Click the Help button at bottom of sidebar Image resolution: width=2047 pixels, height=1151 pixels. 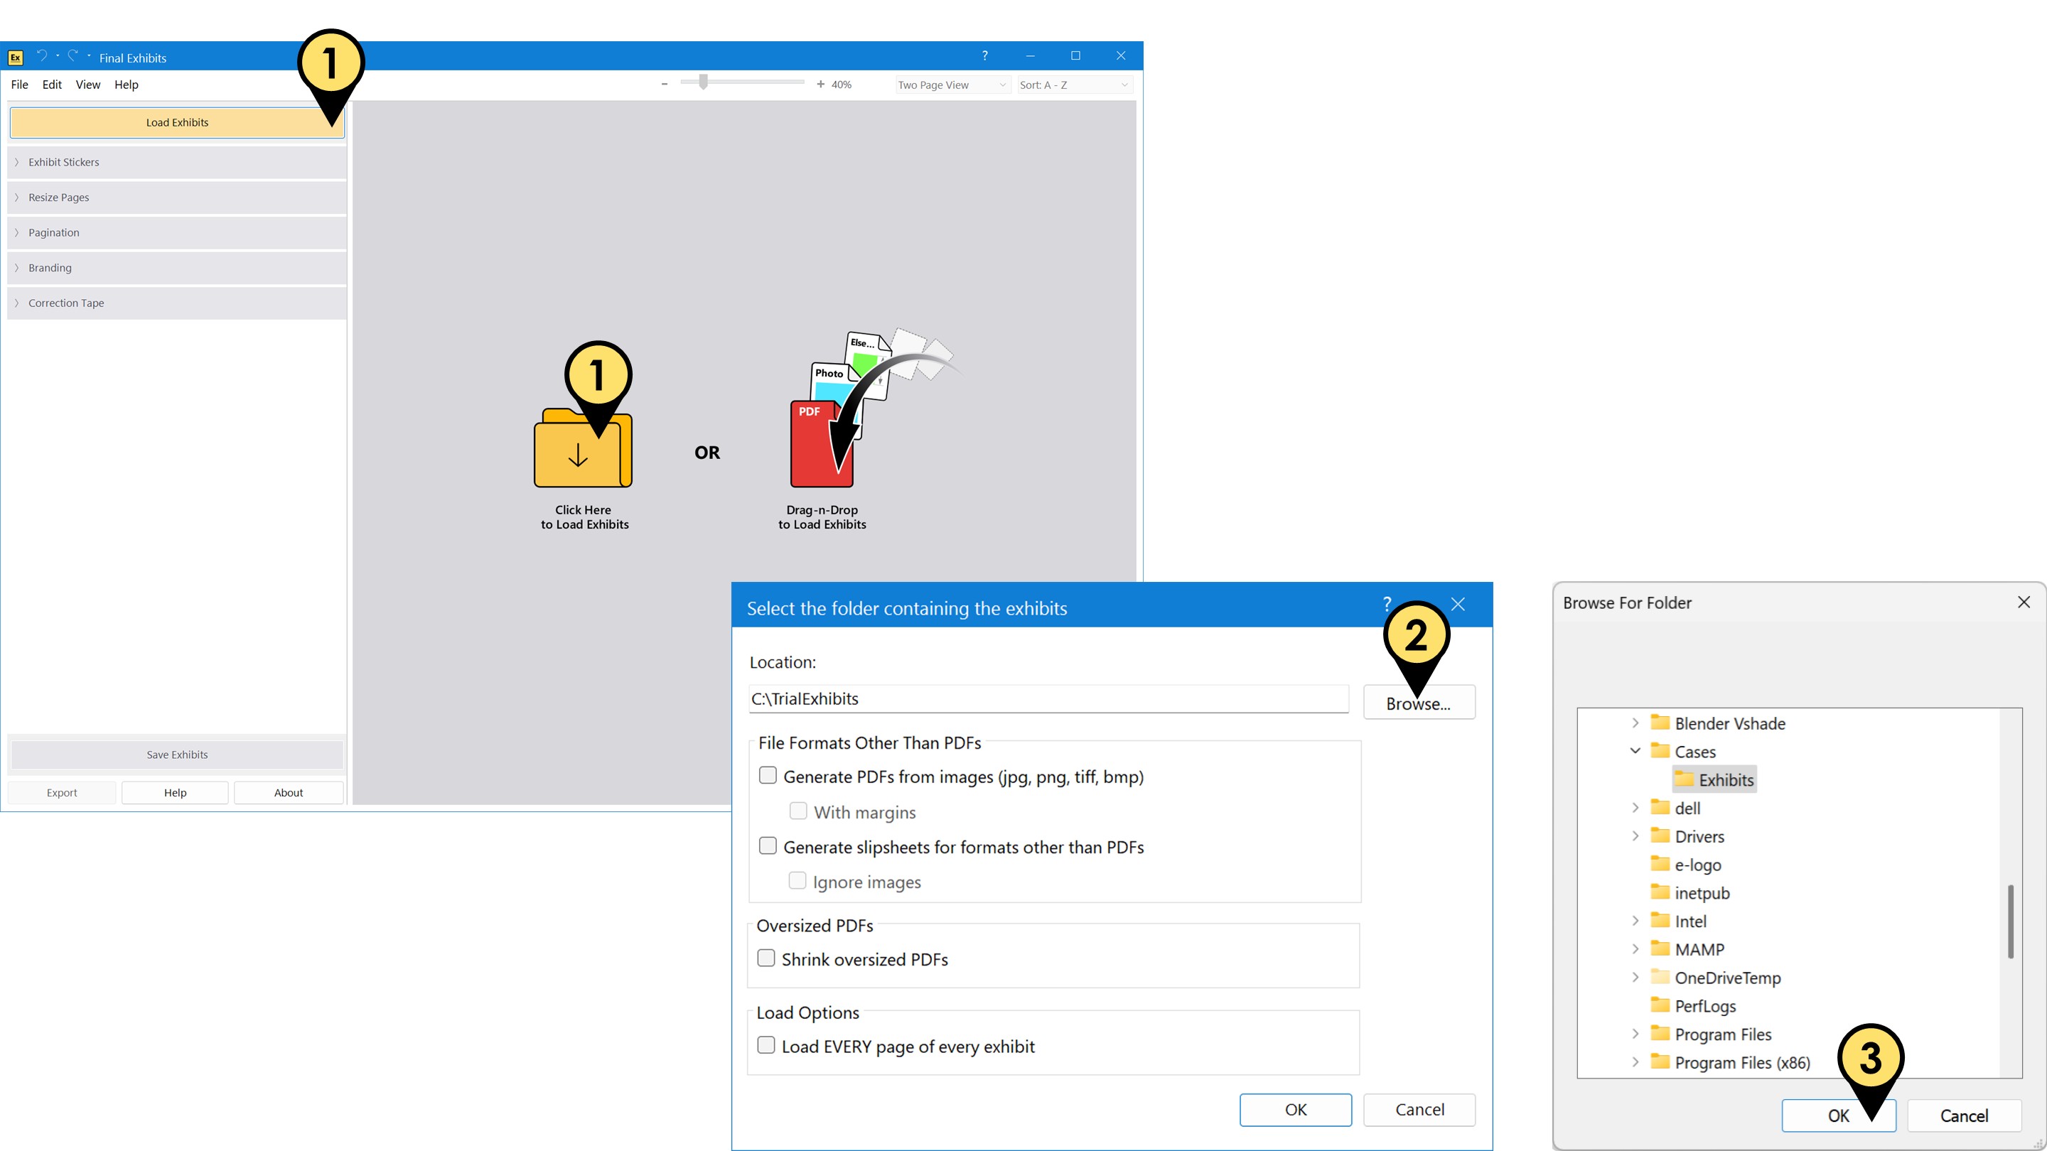(x=175, y=793)
